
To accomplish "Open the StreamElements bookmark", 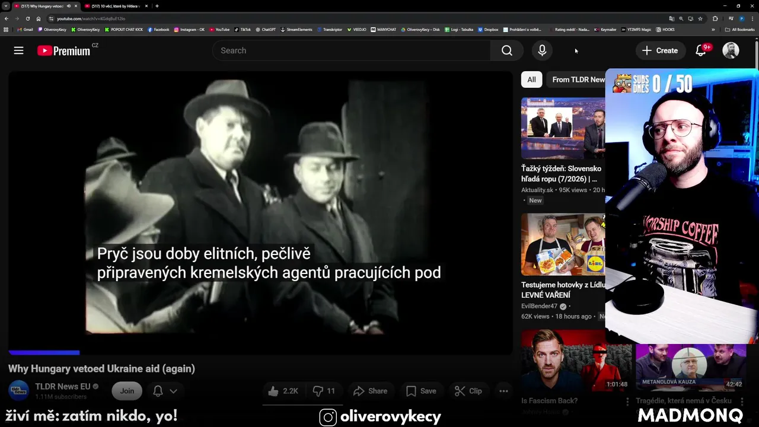I will pos(296,29).
